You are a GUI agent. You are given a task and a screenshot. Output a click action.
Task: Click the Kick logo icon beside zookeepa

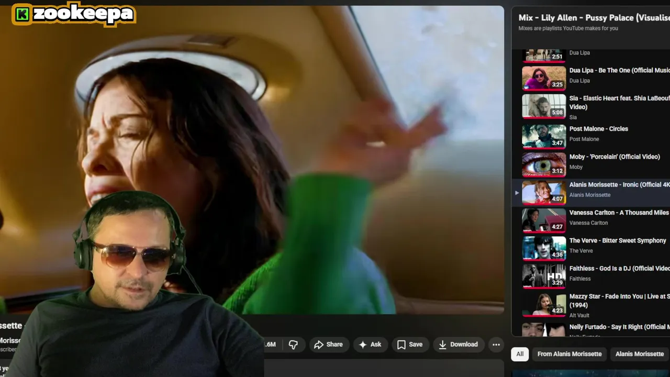(x=22, y=15)
